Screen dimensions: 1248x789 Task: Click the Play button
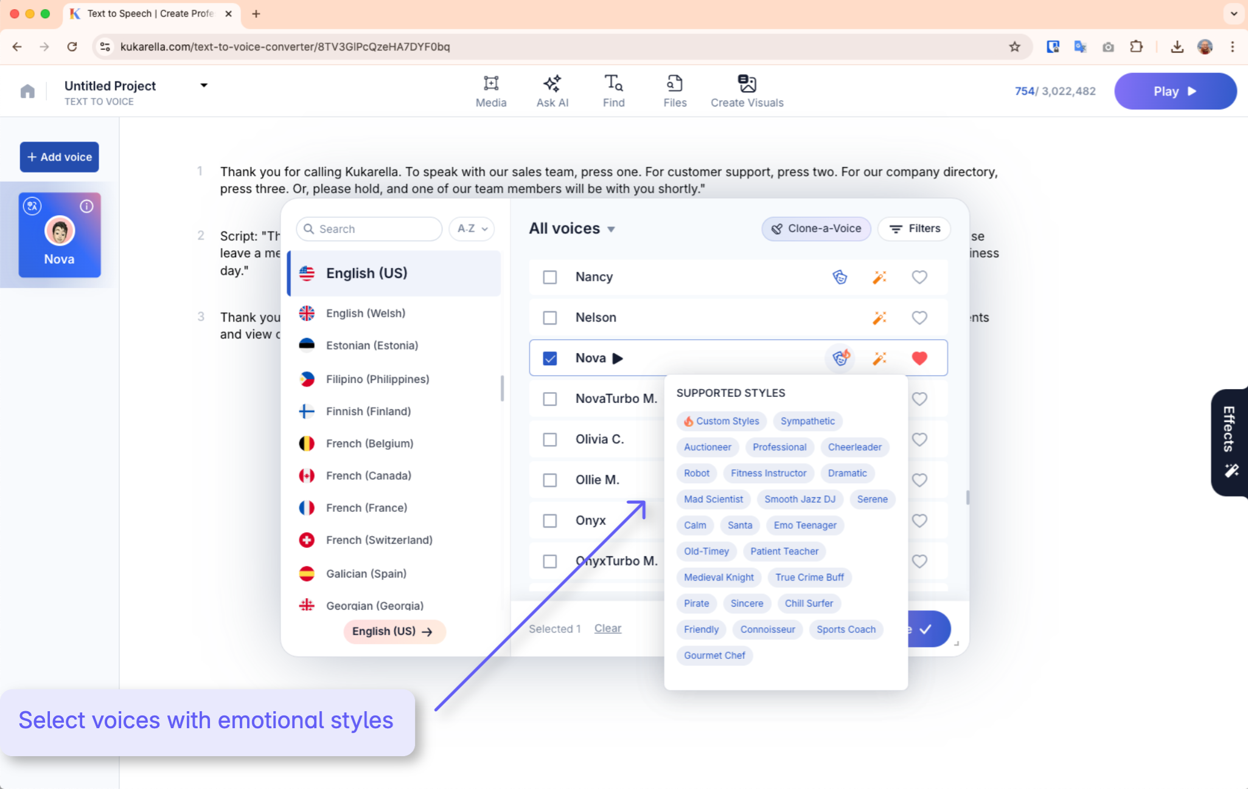[1175, 91]
